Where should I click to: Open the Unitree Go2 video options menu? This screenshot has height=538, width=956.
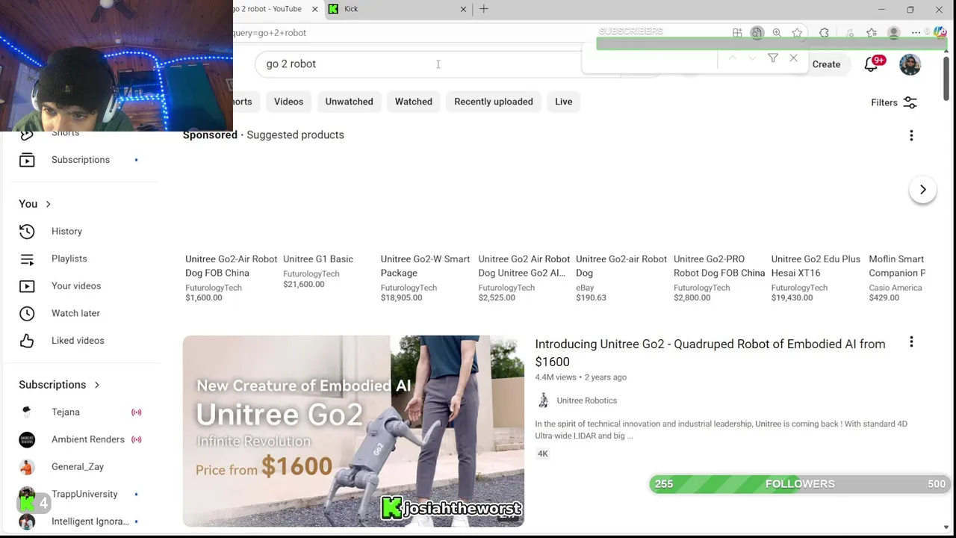point(911,342)
